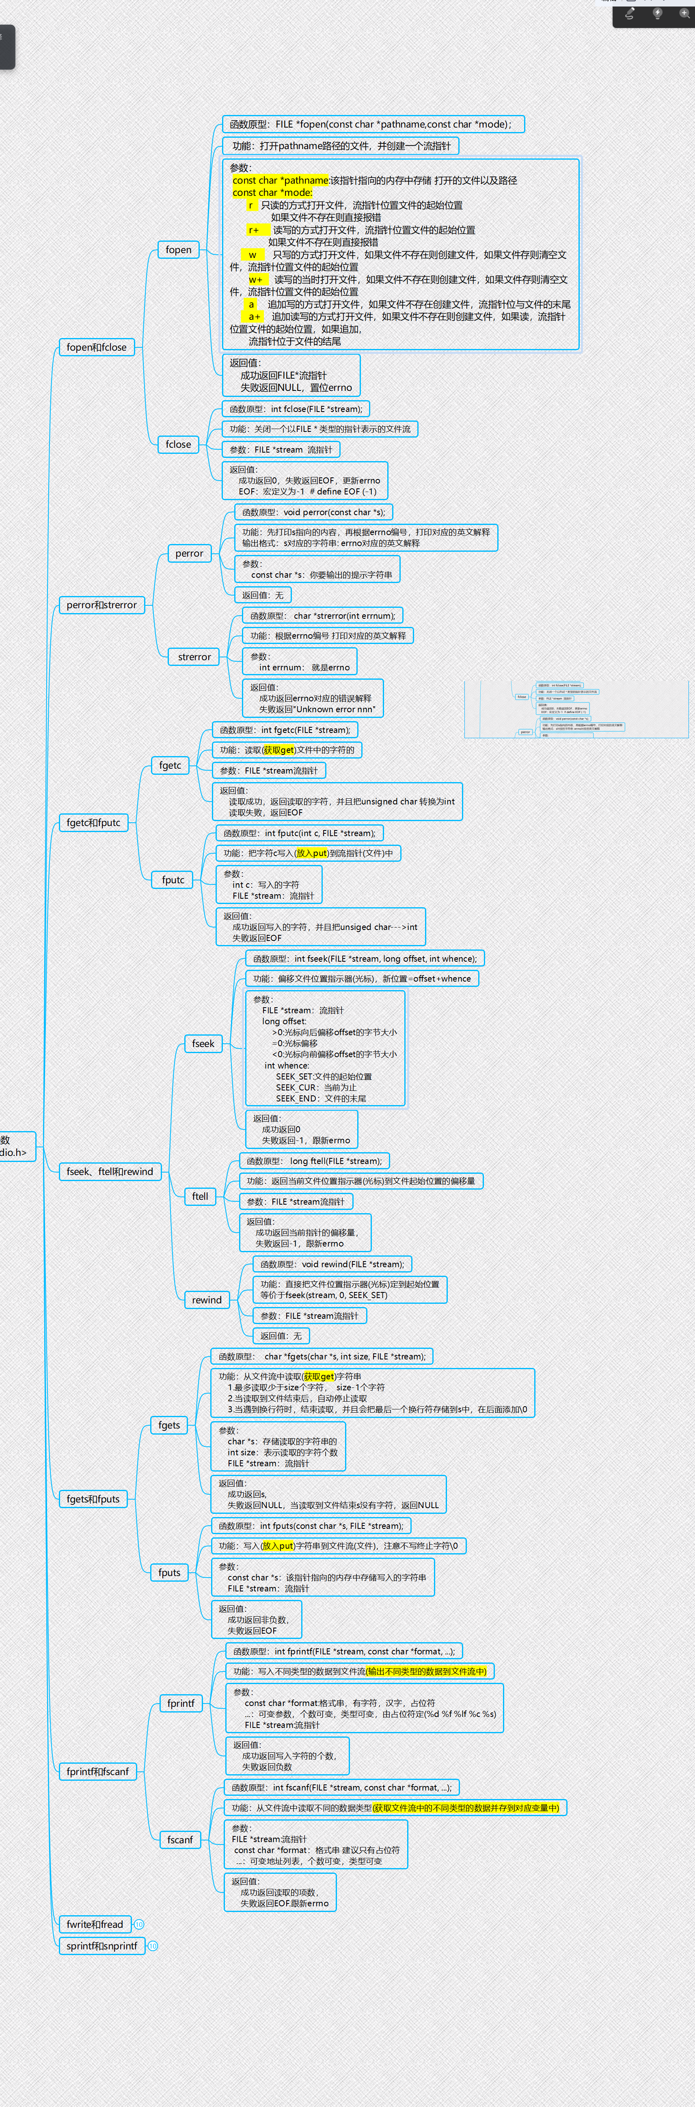Click fscanf return value '成功返回读取的项数' node
The image size is (695, 2107).
click(280, 1892)
